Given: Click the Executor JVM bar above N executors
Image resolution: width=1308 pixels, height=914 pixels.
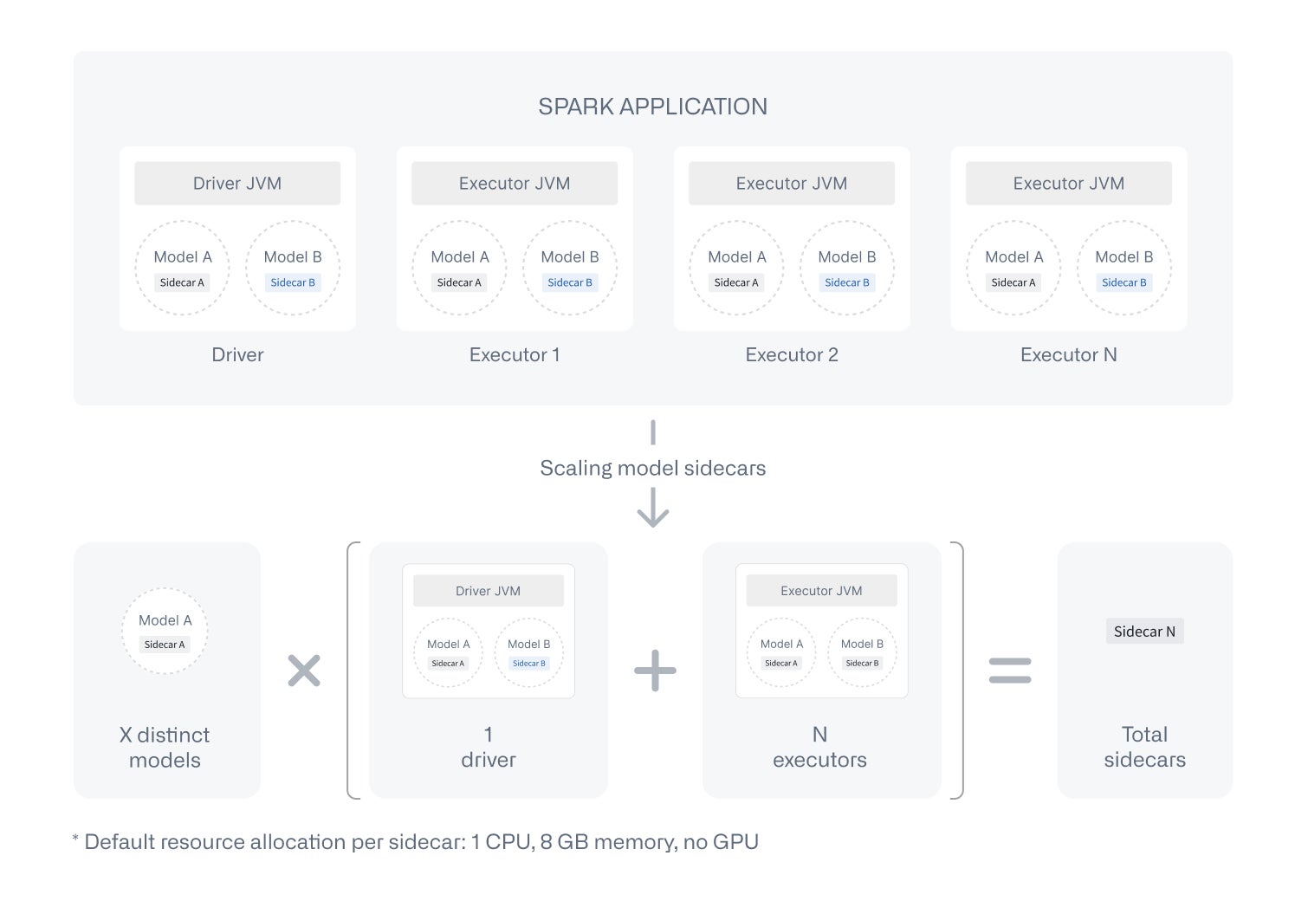Looking at the screenshot, I should click(821, 591).
